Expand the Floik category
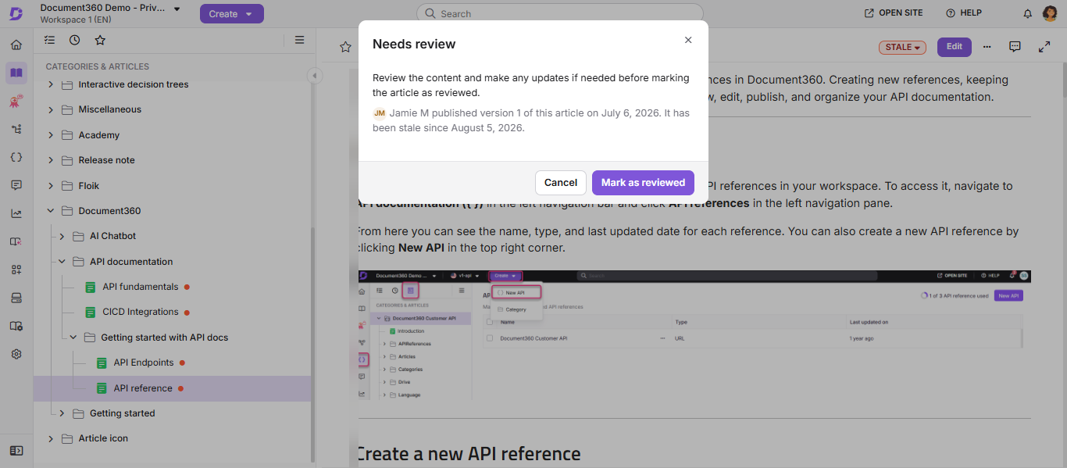1067x468 pixels. click(x=52, y=186)
